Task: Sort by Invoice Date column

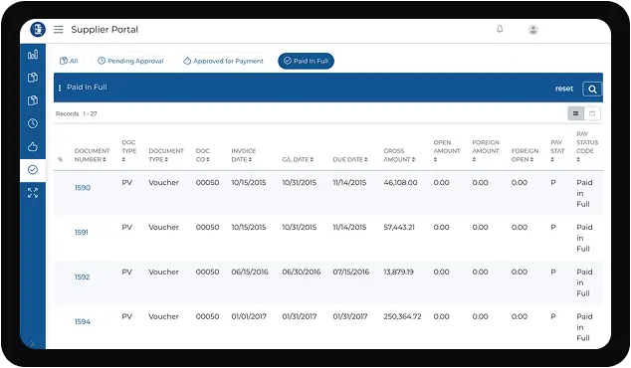Action: pos(244,155)
